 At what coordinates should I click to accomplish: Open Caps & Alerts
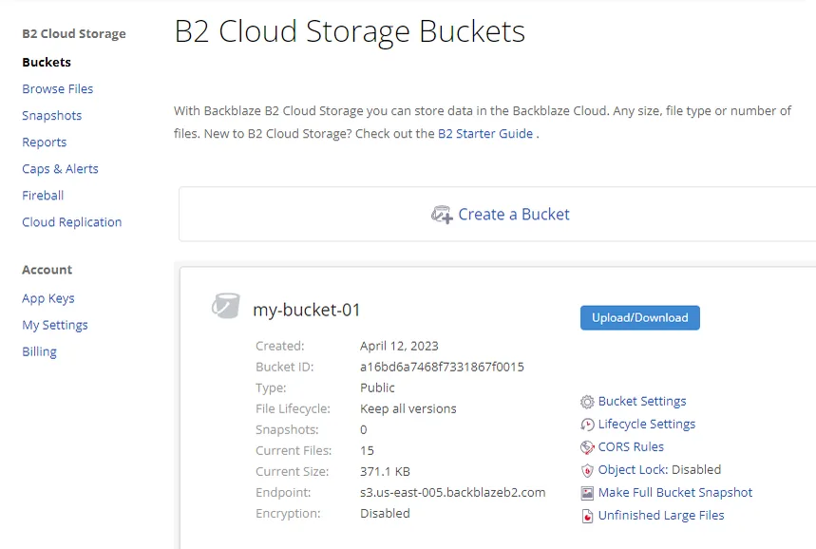(60, 169)
